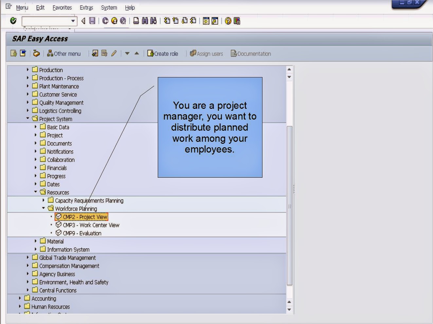Click the Back navigation arrow icon

[105, 21]
